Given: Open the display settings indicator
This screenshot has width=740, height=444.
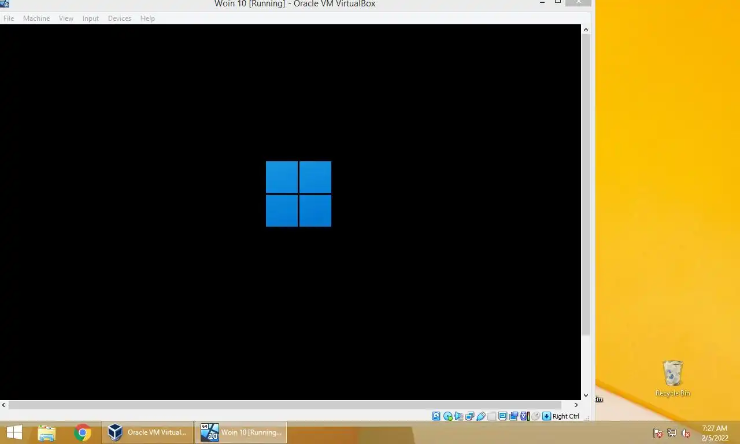Looking at the screenshot, I should click(502, 416).
